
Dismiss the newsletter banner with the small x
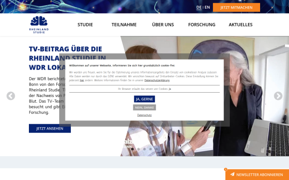coord(225,169)
